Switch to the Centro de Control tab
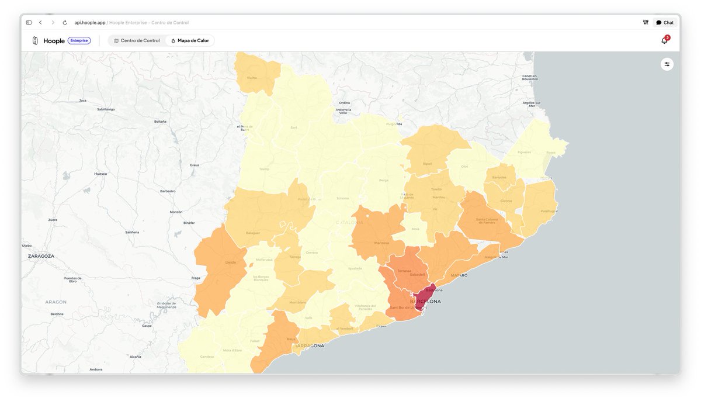Viewport: 701px width, 401px height. tap(137, 41)
